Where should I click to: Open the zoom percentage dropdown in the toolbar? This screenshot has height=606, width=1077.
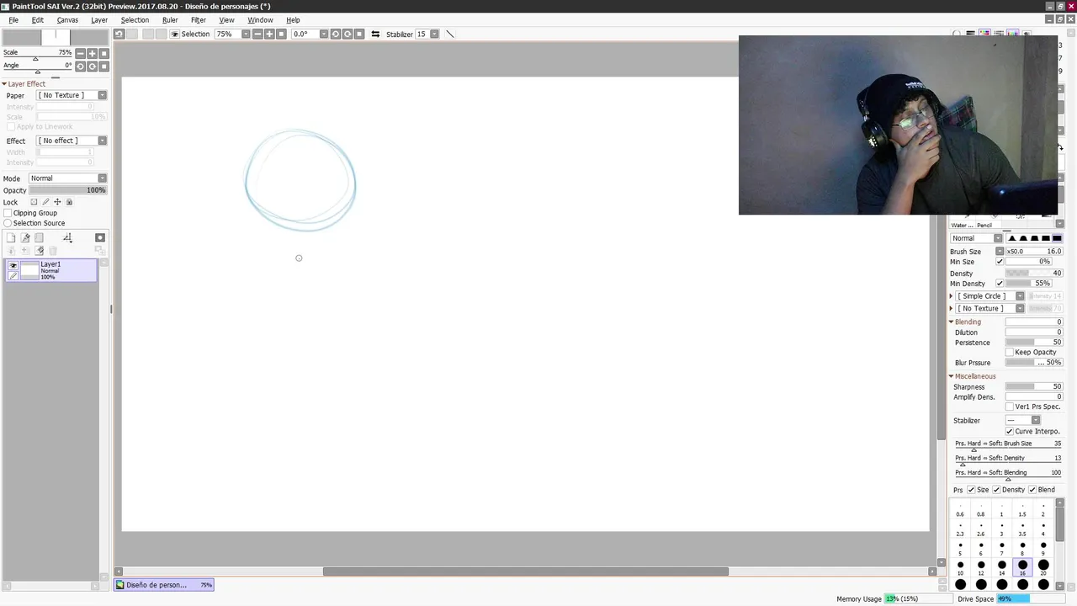(x=245, y=34)
